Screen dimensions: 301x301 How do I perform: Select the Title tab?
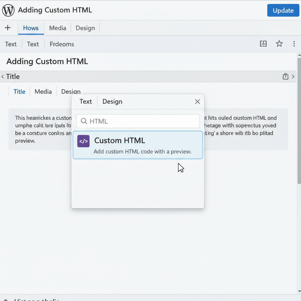click(x=19, y=91)
